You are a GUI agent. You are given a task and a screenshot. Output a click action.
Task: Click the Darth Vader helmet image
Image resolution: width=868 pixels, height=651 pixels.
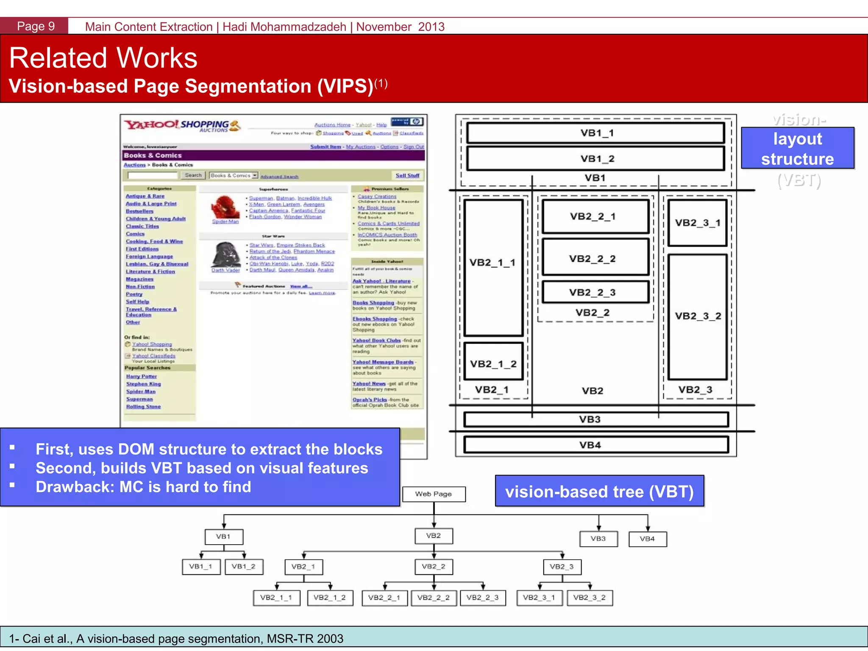pyautogui.click(x=225, y=254)
